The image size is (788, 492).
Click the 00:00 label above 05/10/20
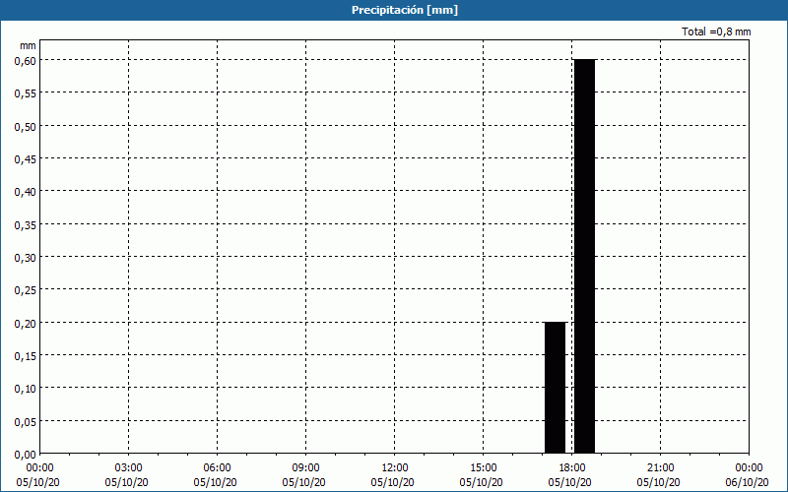(39, 468)
